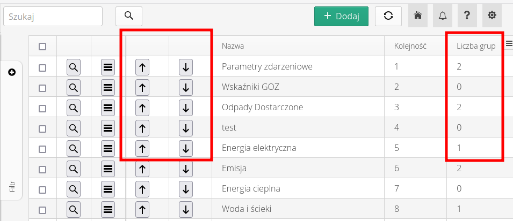The width and height of the screenshot is (513, 221).
Task: Move Odpady Dostarczone row down
Action: pyautogui.click(x=186, y=108)
